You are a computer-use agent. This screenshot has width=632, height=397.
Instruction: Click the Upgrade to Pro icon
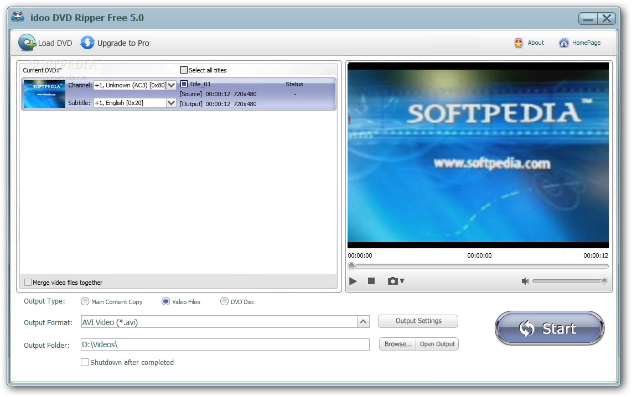coord(87,43)
